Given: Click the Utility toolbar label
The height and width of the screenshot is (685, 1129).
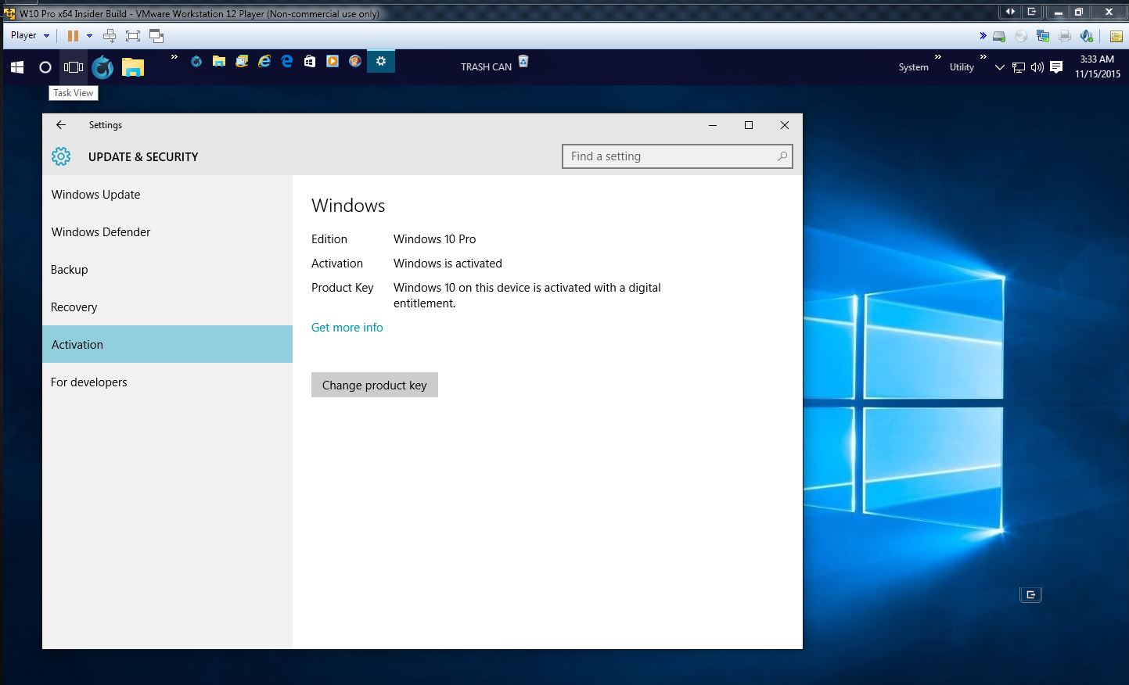Looking at the screenshot, I should tap(962, 67).
